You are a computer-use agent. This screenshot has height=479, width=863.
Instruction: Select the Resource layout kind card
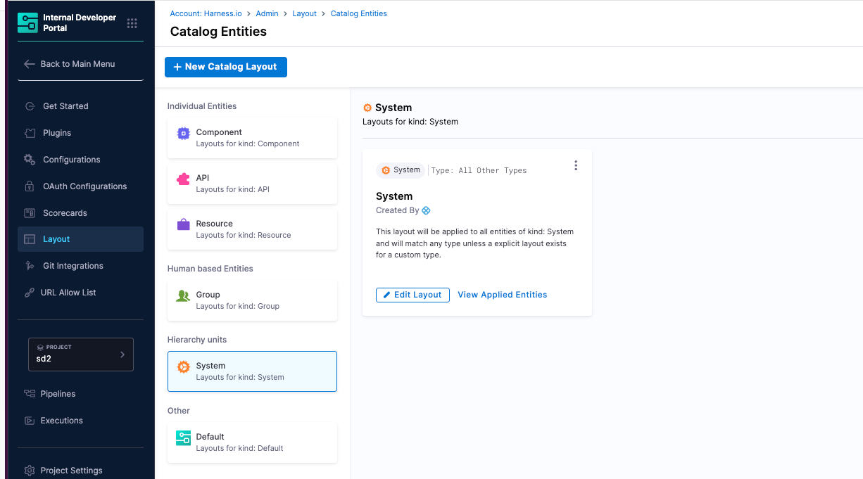click(252, 229)
